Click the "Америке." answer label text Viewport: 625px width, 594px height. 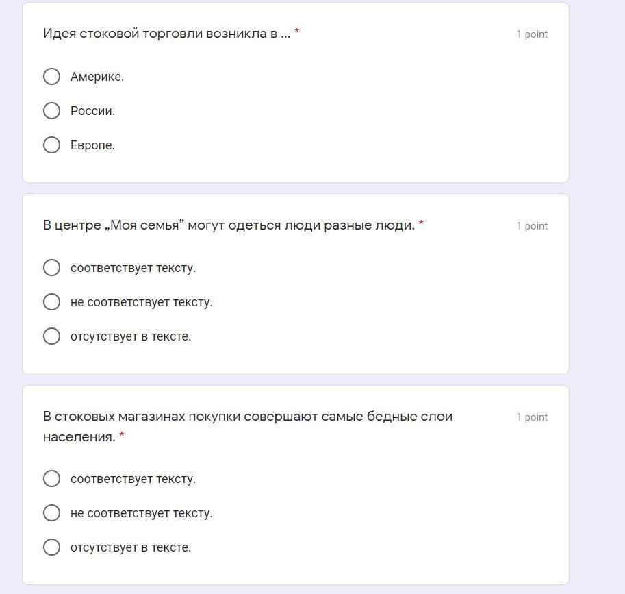click(97, 77)
